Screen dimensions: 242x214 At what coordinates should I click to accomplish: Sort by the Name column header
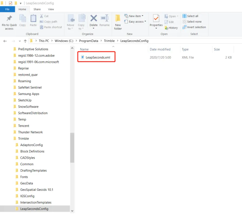tap(84, 49)
